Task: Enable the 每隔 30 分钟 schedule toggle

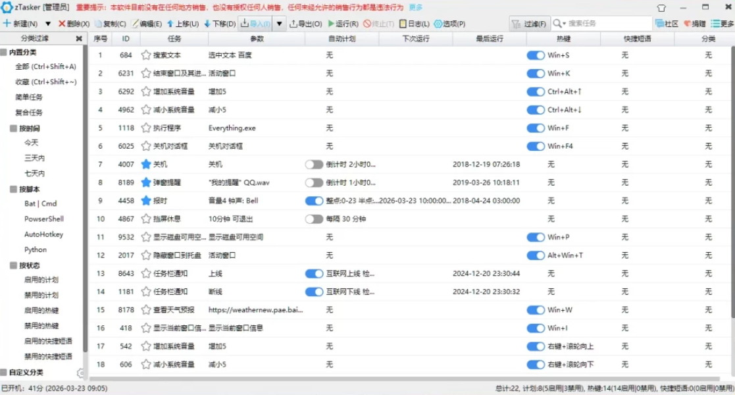Action: tap(314, 219)
